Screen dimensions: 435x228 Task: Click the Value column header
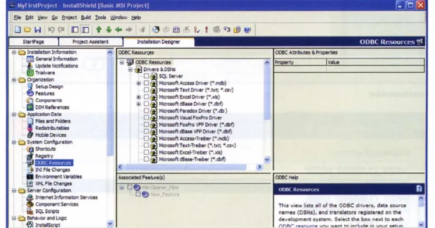point(375,62)
